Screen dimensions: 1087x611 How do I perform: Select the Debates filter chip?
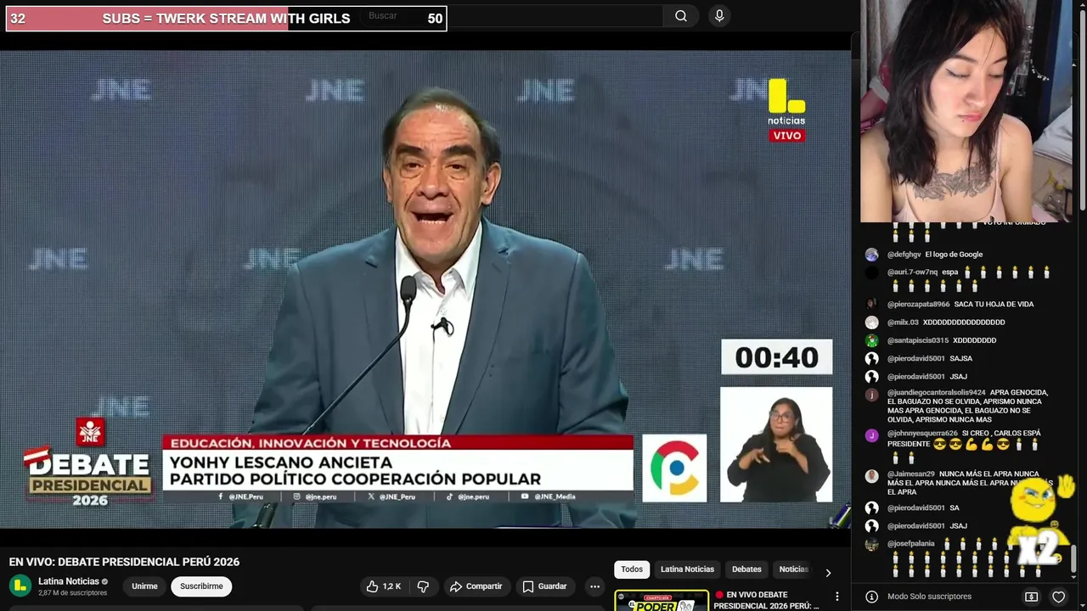coord(746,569)
